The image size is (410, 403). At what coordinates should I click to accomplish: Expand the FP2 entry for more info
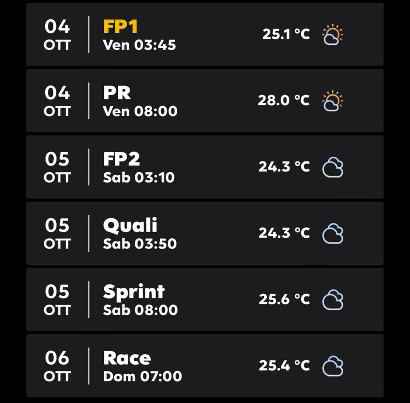click(205, 167)
